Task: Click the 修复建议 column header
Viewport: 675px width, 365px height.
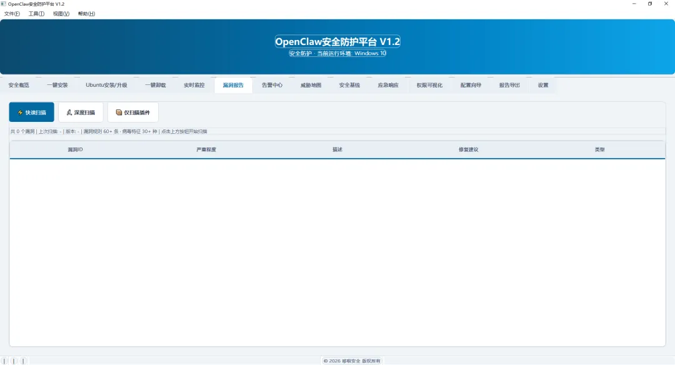Action: coord(468,150)
